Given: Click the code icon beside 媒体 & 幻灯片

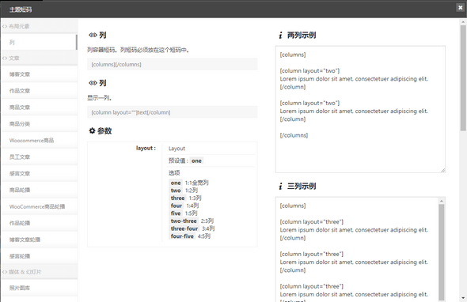Looking at the screenshot, I should click(5, 272).
